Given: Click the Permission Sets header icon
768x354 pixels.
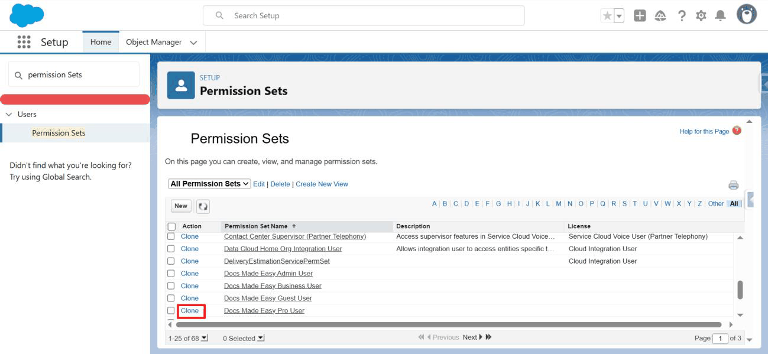Looking at the screenshot, I should pos(181,85).
